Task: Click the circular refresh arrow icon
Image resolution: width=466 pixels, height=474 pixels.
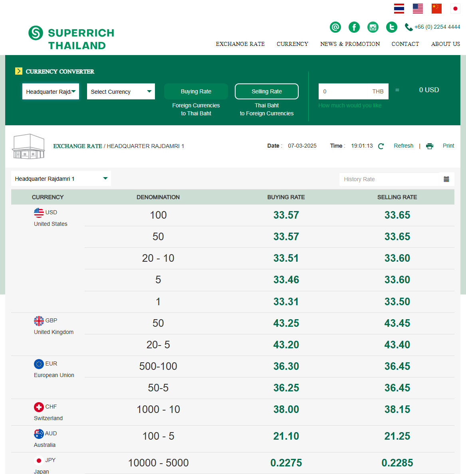Action: (381, 146)
